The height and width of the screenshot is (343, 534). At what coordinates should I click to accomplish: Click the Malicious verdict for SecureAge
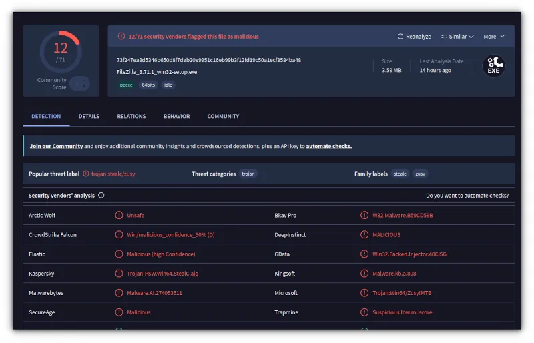pyautogui.click(x=139, y=312)
